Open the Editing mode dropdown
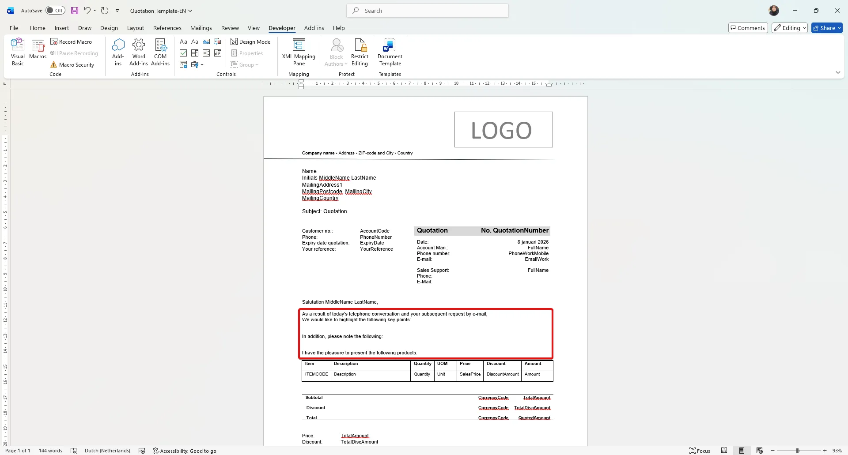848x455 pixels. point(790,28)
